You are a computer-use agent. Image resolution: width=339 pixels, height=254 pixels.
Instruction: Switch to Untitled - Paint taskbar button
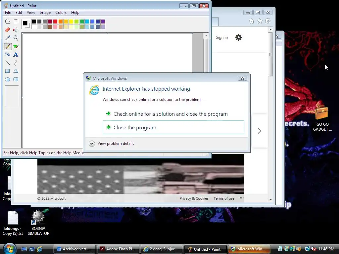coord(205,249)
